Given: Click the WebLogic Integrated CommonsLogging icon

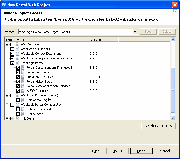Looking at the screenshot, I should (17, 58).
